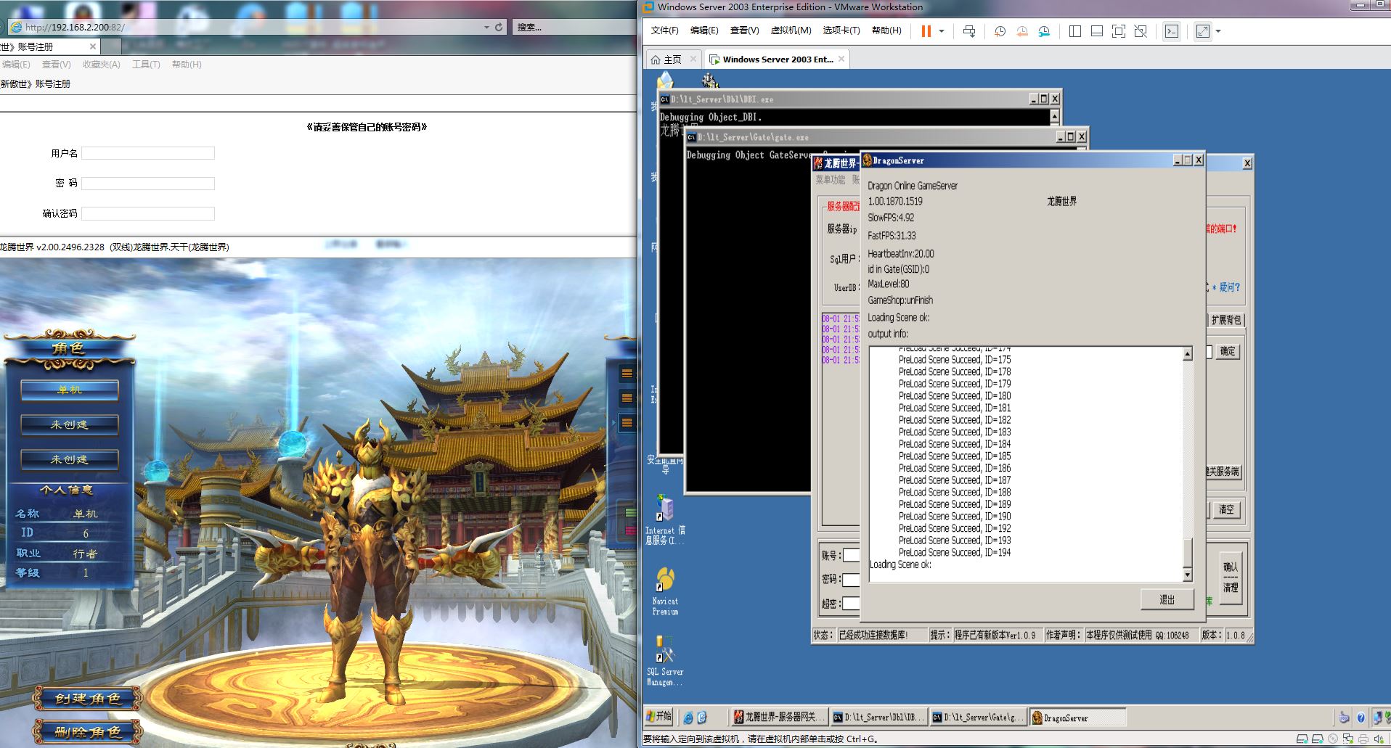The image size is (1391, 748).
Task: Click 退出 button in DragonServer window
Action: [x=1167, y=599]
